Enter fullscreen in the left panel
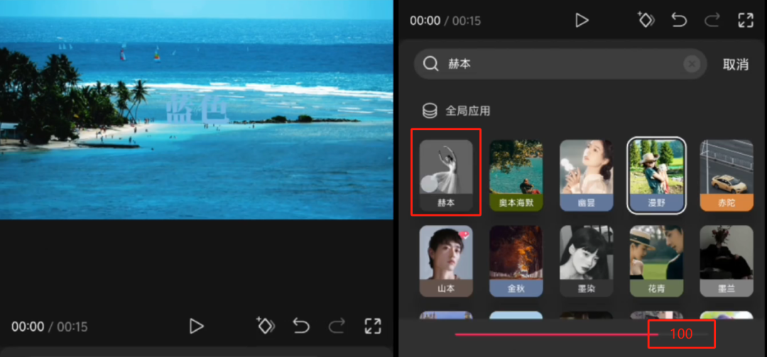Screen dimensions: 767x357 [x=373, y=326]
